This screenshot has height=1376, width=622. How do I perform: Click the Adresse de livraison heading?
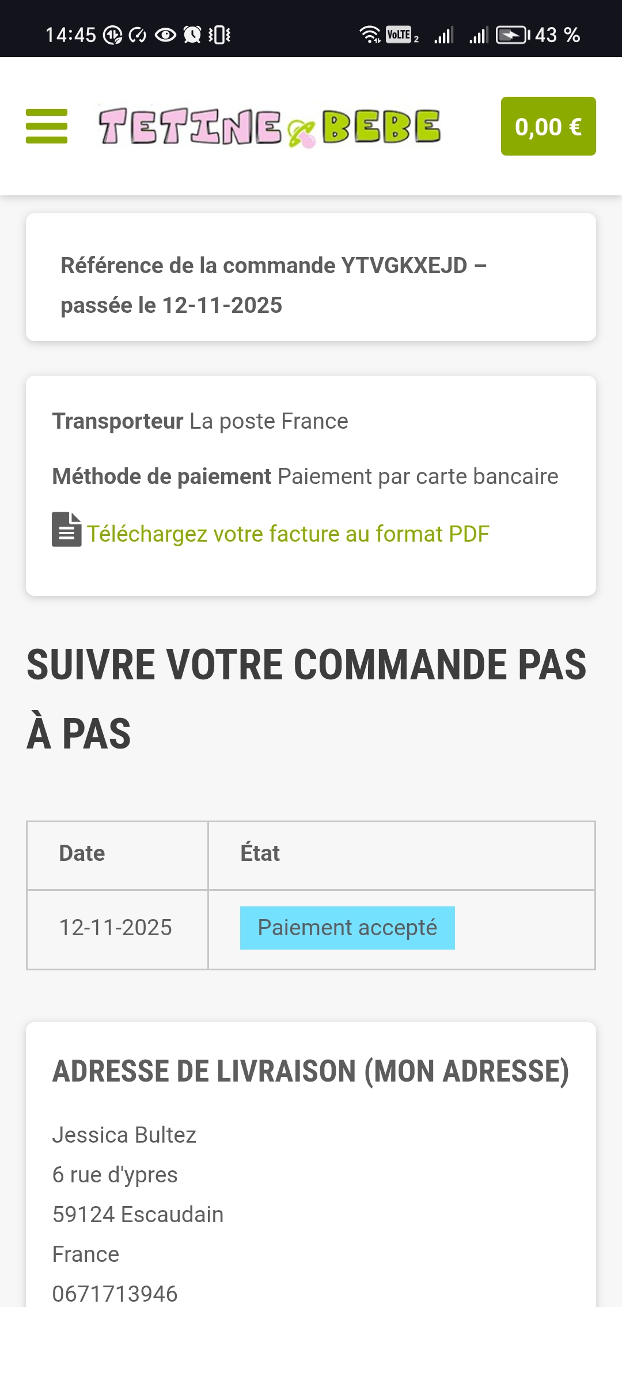tap(310, 1071)
